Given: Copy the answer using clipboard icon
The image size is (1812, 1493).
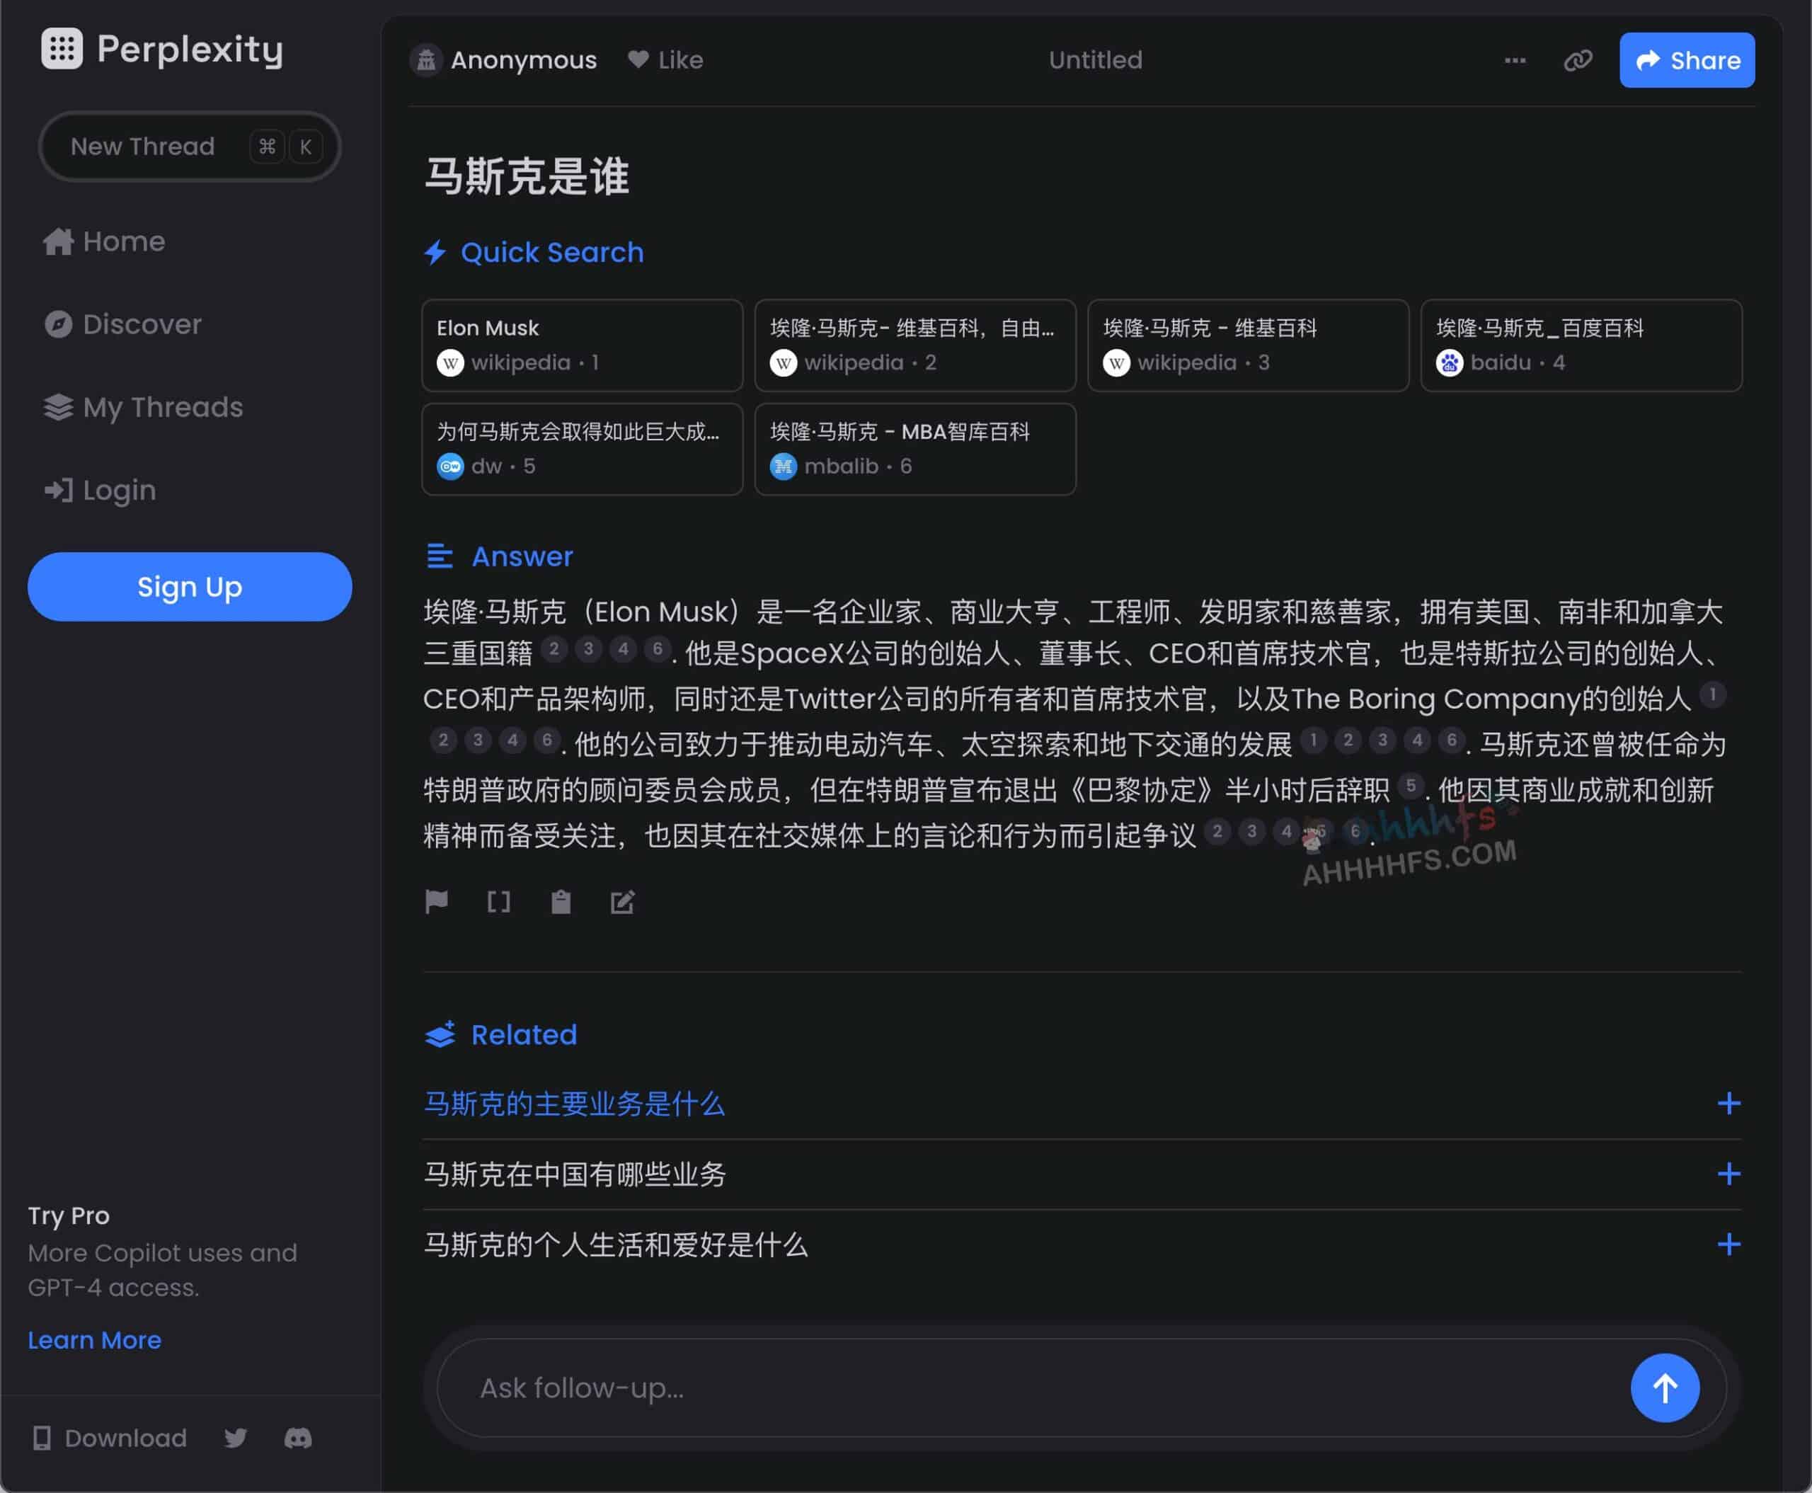Looking at the screenshot, I should click(x=561, y=902).
